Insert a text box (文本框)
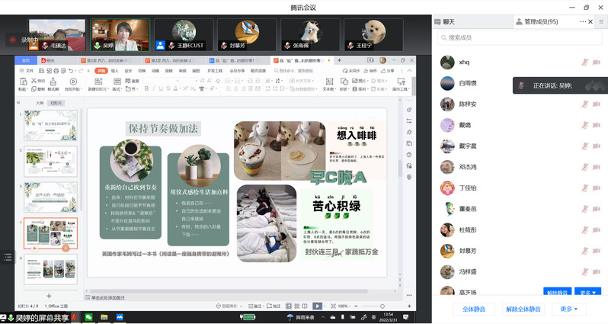The image size is (608, 324). [x=330, y=82]
